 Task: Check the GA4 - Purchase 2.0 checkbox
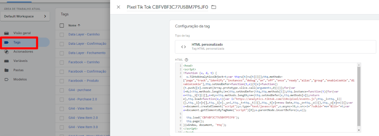62,99
